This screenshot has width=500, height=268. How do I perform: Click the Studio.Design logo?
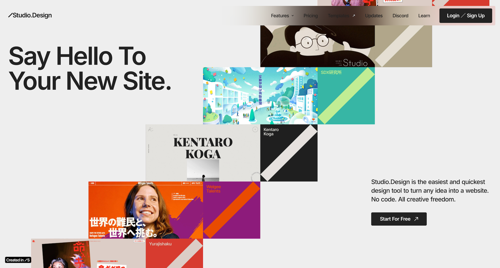(x=30, y=15)
